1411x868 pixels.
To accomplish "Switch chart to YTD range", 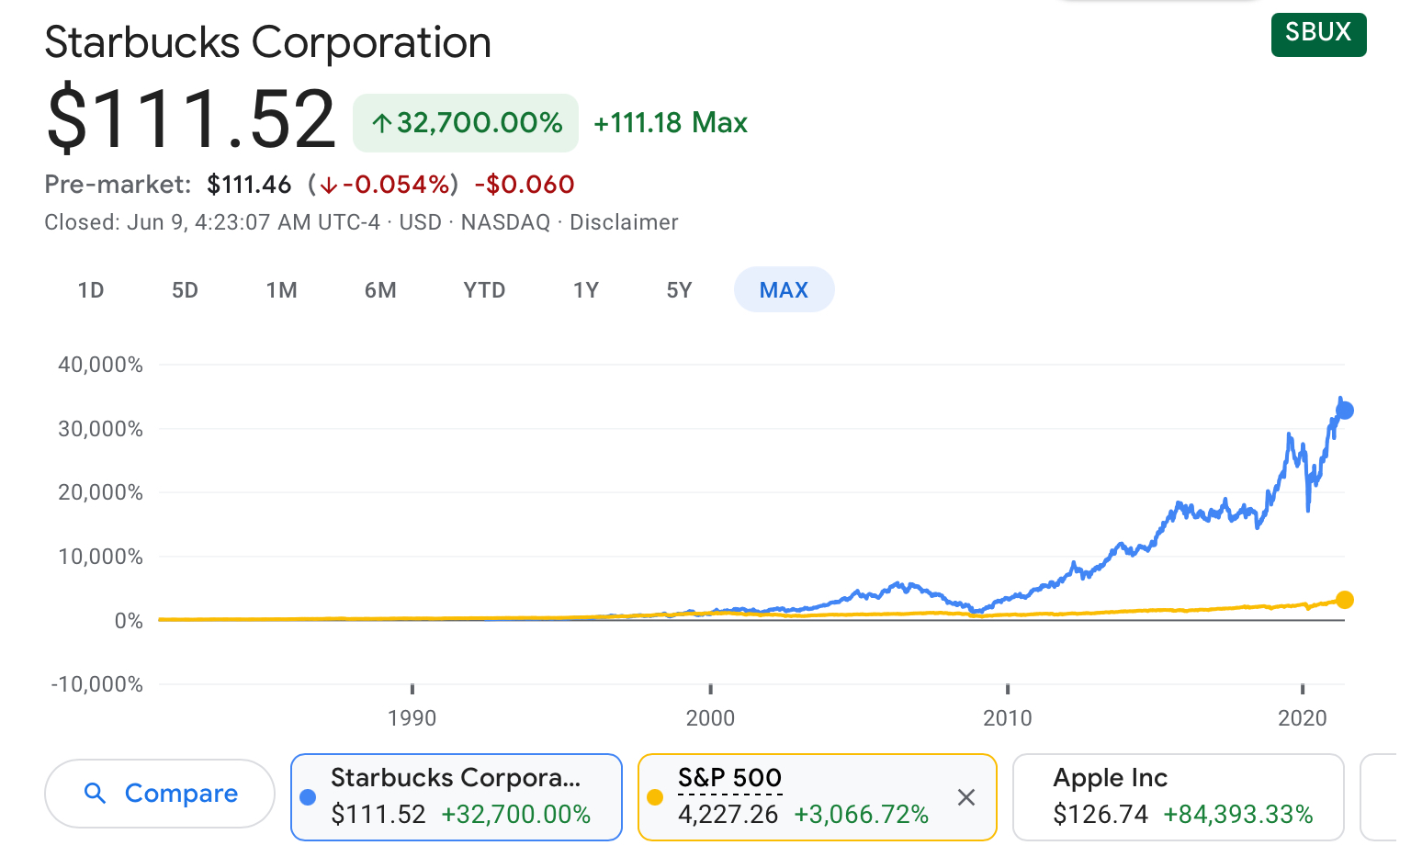I will (x=484, y=290).
